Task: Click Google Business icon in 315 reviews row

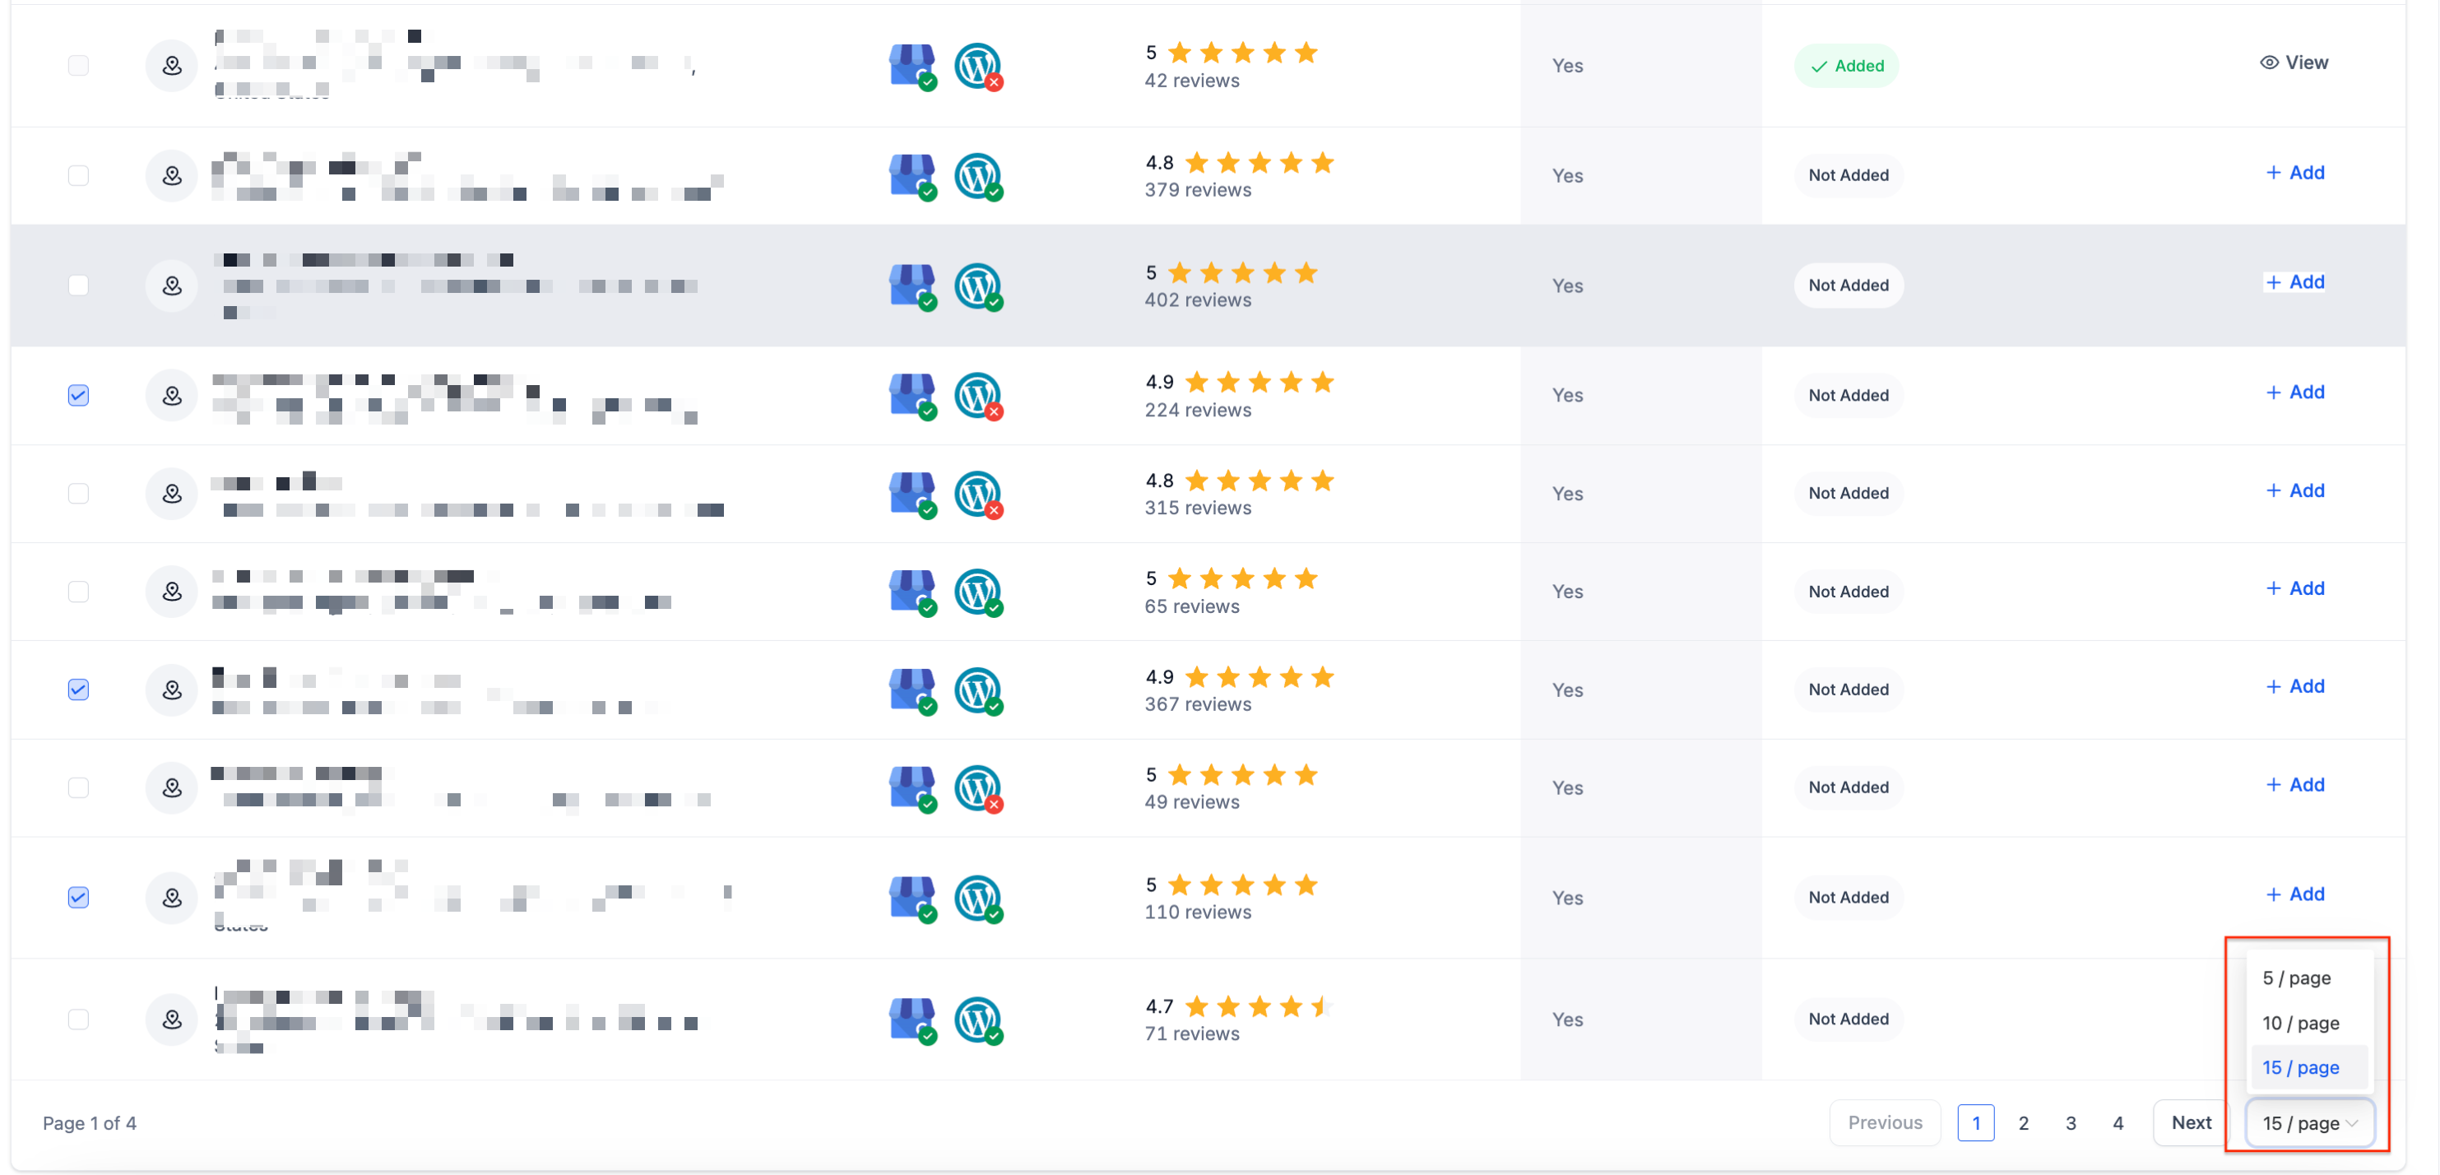Action: (x=912, y=494)
